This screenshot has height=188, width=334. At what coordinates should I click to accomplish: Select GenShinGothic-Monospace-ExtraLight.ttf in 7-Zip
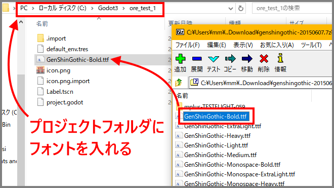[x=239, y=174]
